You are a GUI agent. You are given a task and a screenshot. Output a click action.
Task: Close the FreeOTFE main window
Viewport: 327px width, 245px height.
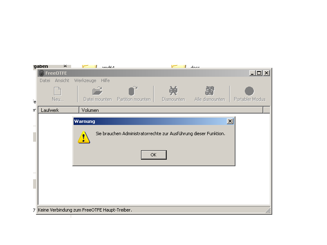(267, 73)
